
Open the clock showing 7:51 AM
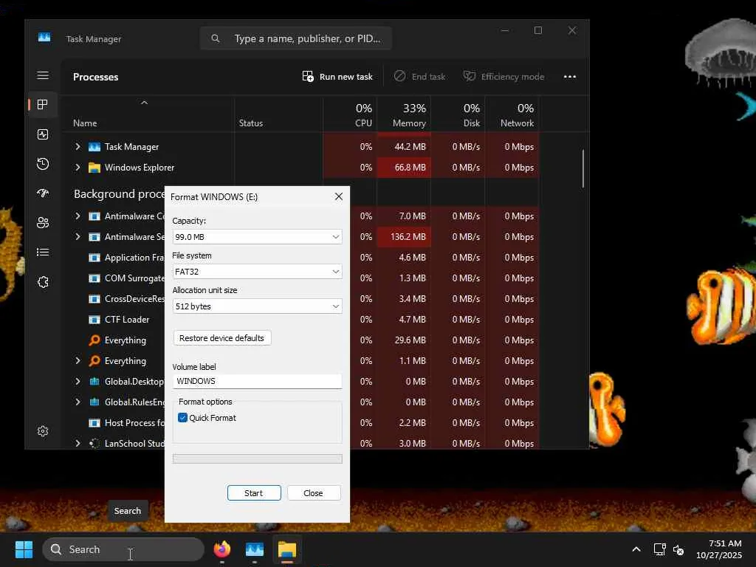tap(719, 549)
